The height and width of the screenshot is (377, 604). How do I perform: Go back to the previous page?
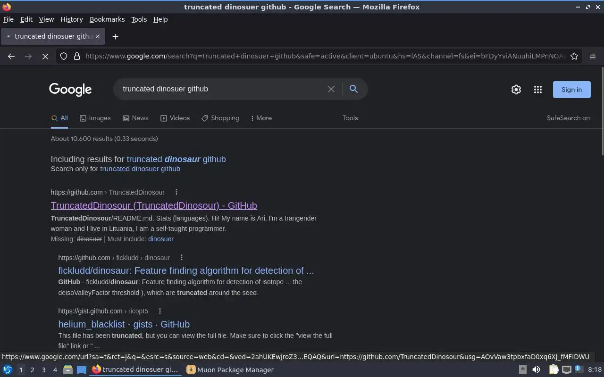(11, 56)
